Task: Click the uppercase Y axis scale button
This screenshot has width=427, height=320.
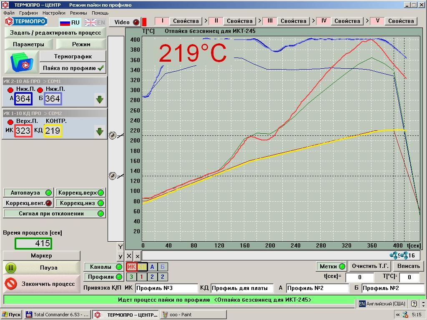Action: coord(121,247)
